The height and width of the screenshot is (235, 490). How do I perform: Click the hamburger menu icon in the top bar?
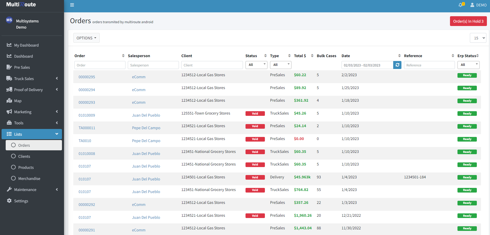(x=72, y=5)
